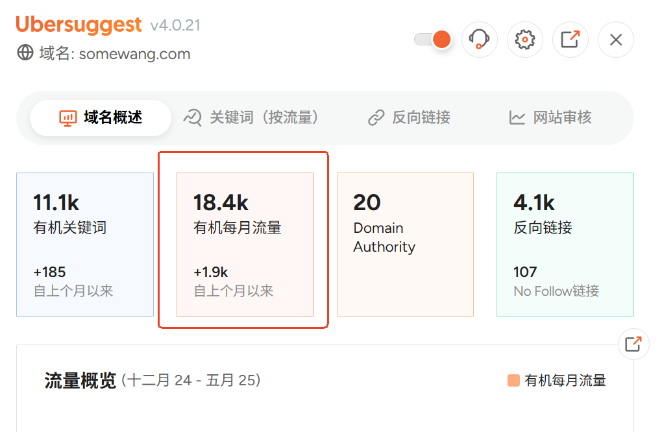Click the date range 十二月 24 - 五月 25
This screenshot has height=432, width=662.
(191, 381)
